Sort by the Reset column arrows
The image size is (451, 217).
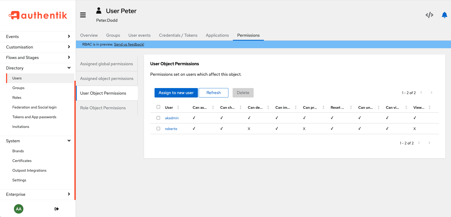coord(351,107)
